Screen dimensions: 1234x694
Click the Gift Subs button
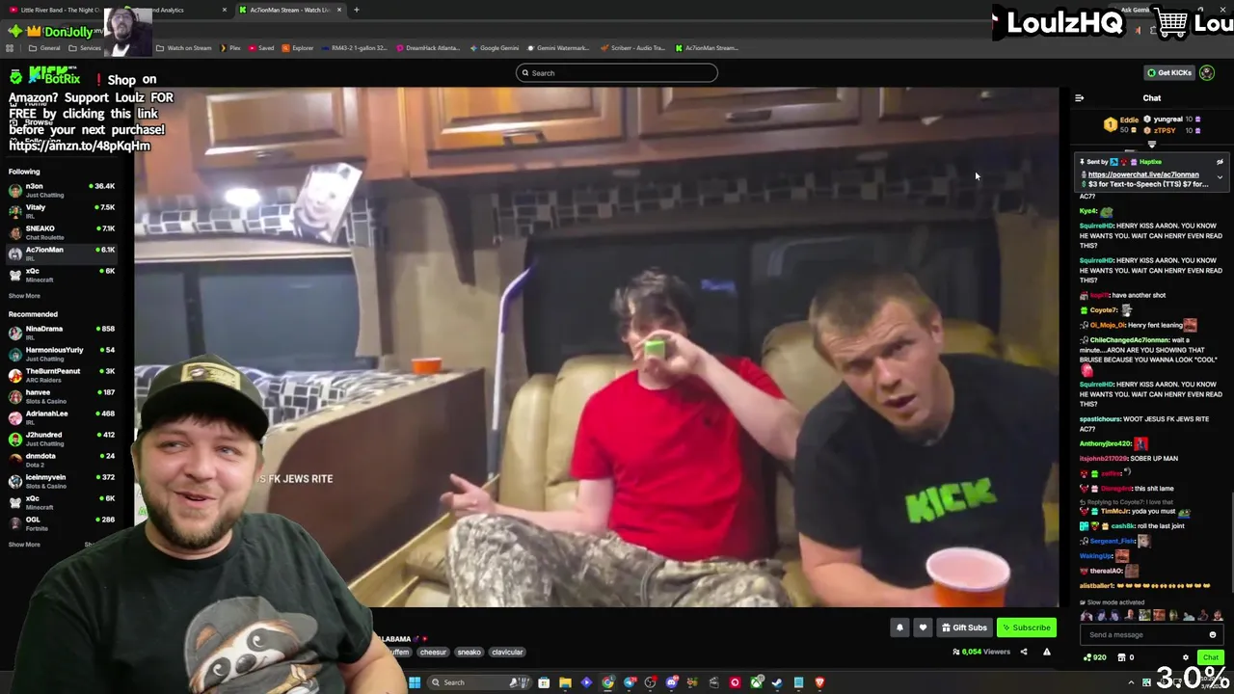(964, 627)
